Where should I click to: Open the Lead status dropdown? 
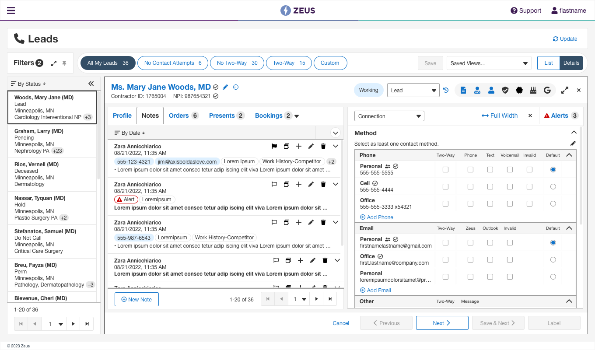(x=413, y=90)
